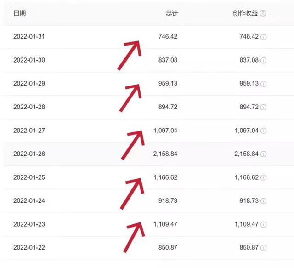Click the 日期 column header
This screenshot has height=268, width=294.
20,13
